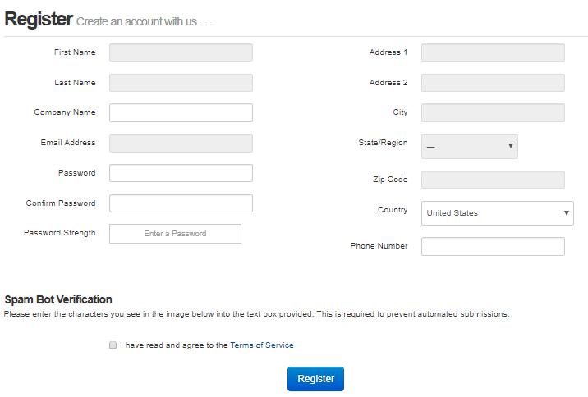Click the Zip Code field
Viewport: 588px width, 397px height.
click(x=493, y=180)
